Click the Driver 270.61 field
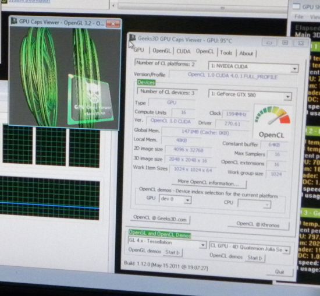 [232, 124]
